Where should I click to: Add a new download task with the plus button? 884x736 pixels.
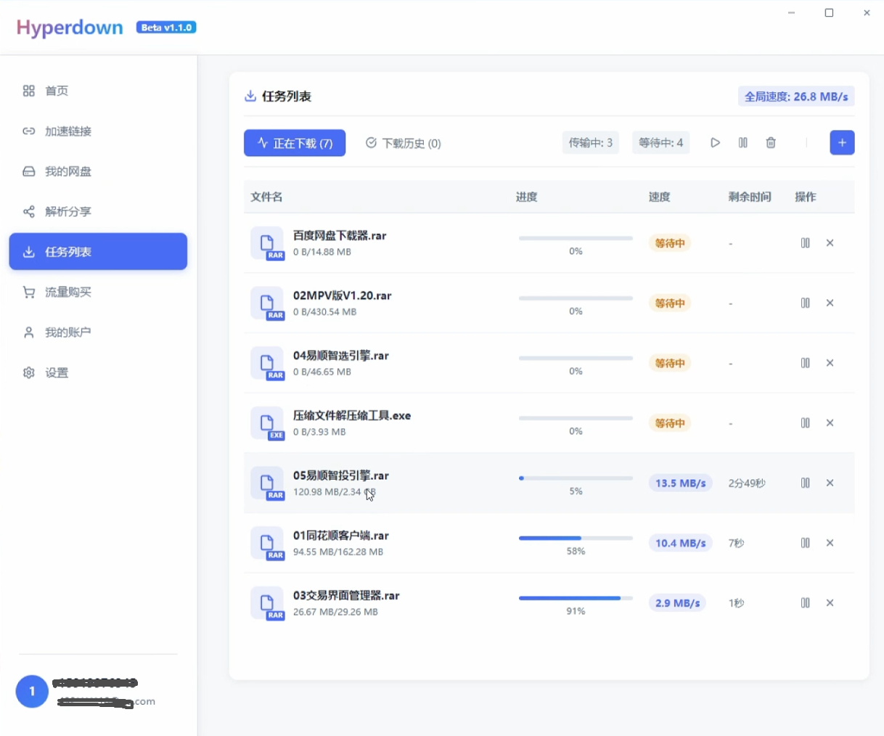[842, 142]
